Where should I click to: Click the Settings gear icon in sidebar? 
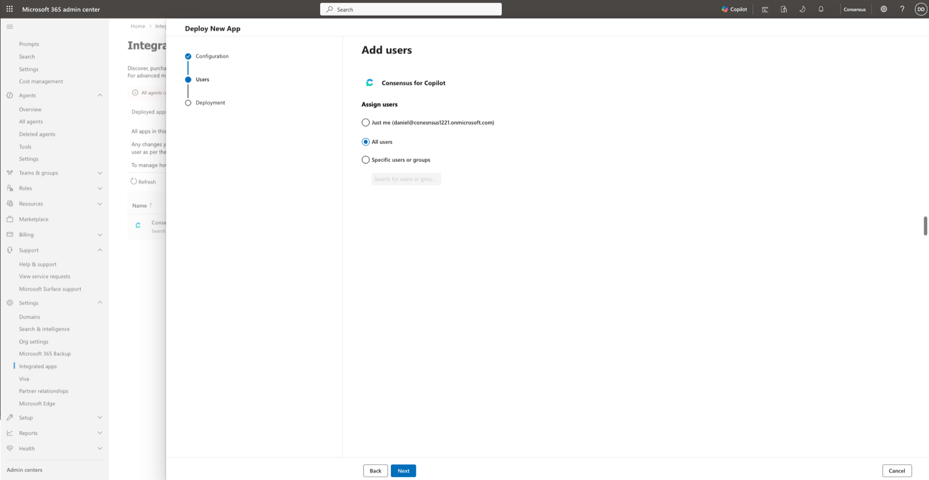pos(10,303)
